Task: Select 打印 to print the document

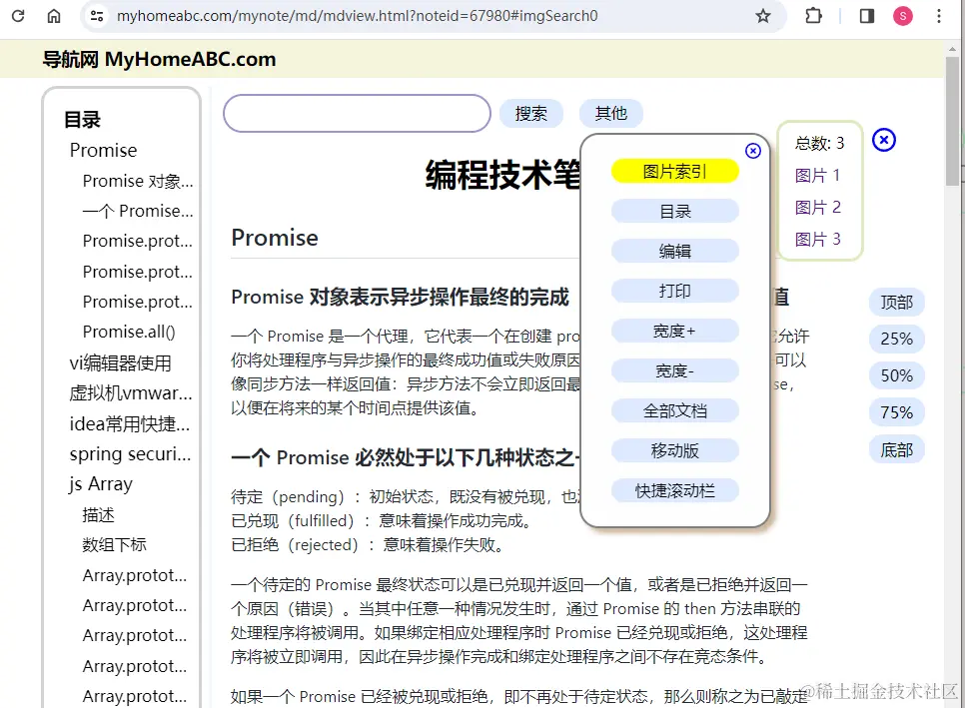Action: click(675, 291)
